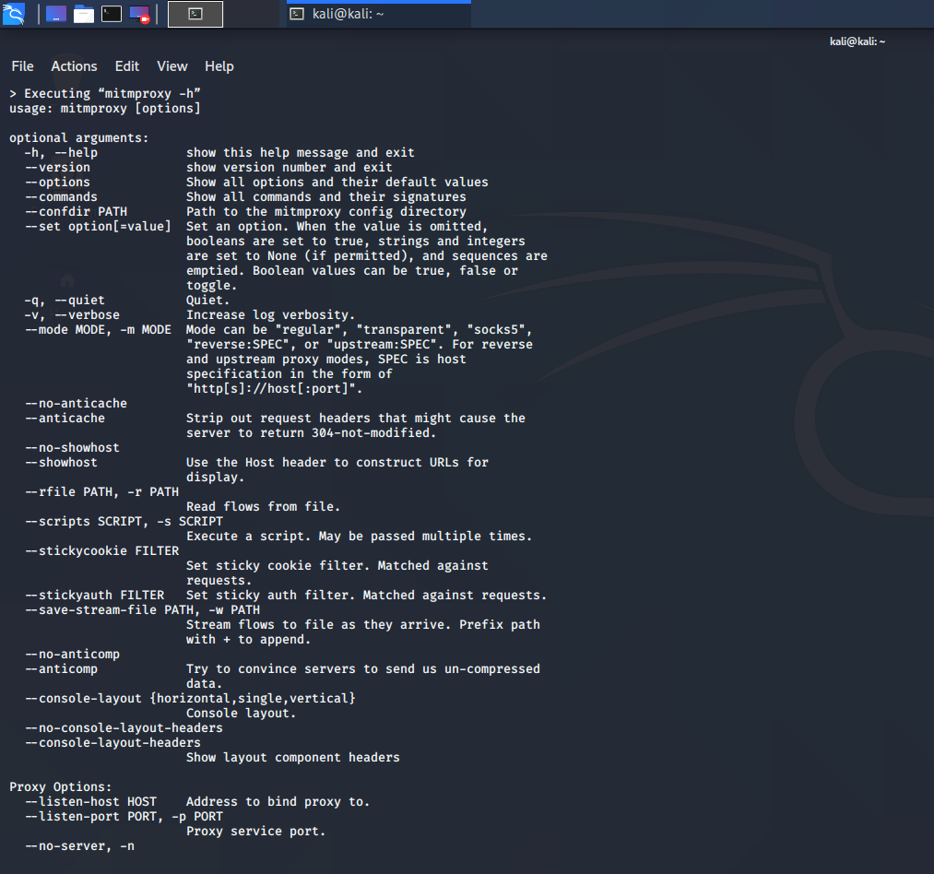Click the '-v, --verbose' option text

[x=72, y=314]
